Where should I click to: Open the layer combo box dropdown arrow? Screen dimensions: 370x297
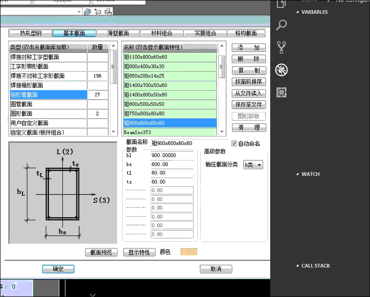pos(79,12)
